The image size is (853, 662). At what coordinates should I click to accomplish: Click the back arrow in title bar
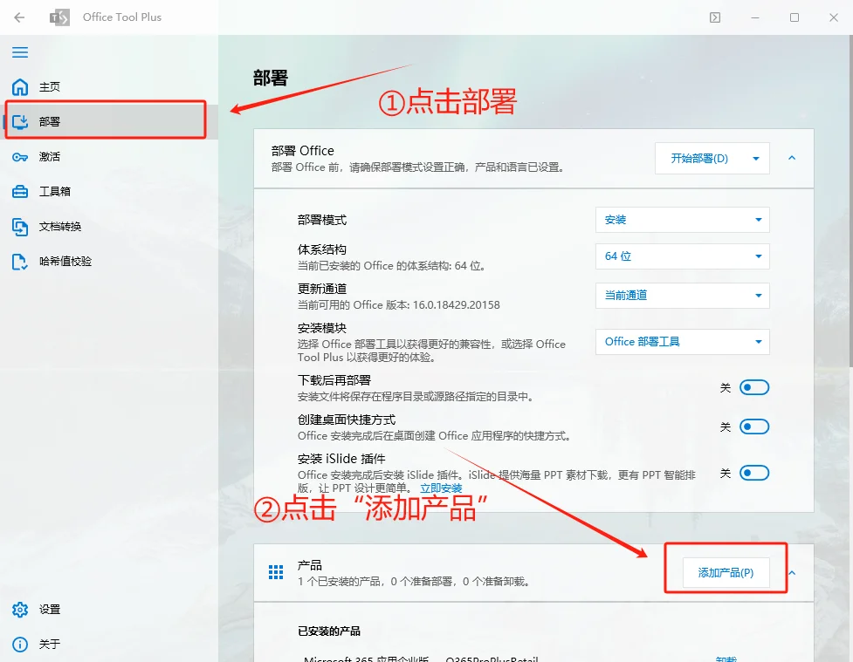pyautogui.click(x=19, y=17)
